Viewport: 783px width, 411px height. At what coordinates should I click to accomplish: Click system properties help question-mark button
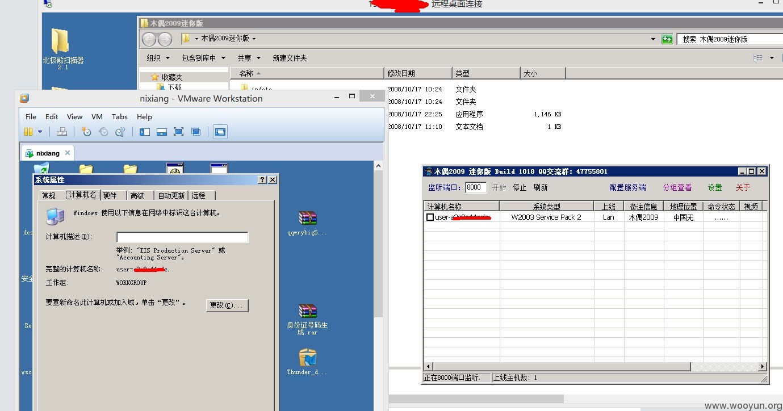[262, 179]
